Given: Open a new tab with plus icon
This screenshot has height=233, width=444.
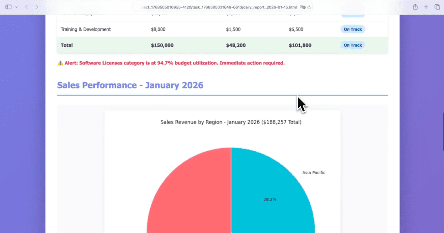Looking at the screenshot, I should point(426,7).
